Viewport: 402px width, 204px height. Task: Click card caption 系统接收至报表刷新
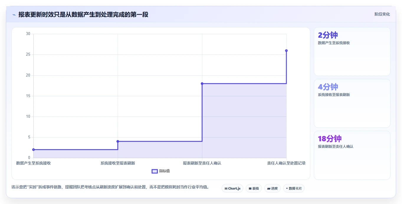coord(334,95)
